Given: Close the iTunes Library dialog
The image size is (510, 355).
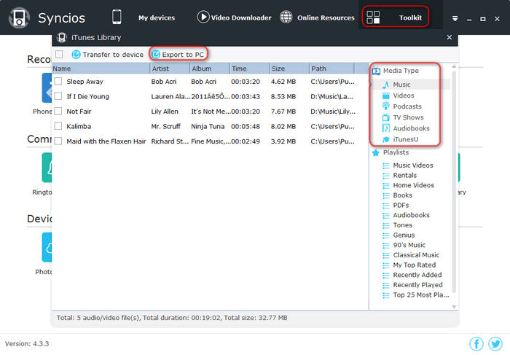Looking at the screenshot, I should click(x=450, y=37).
